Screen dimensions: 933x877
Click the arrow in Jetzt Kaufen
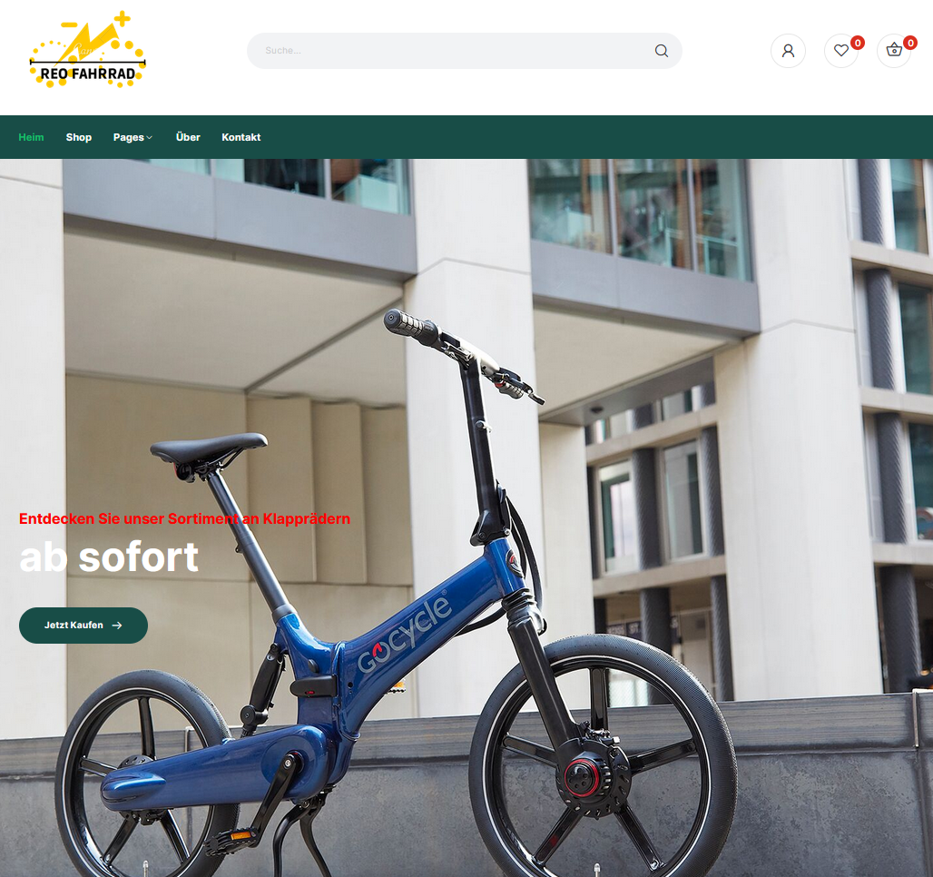[117, 626]
